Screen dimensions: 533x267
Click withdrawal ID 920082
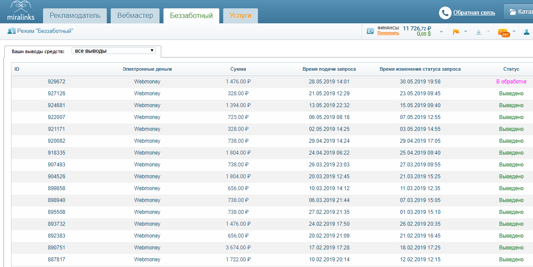click(x=57, y=141)
